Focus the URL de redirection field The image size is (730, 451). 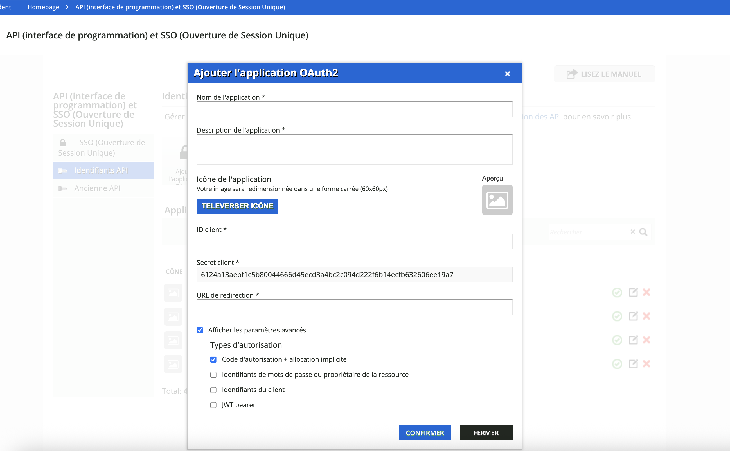pyautogui.click(x=354, y=307)
